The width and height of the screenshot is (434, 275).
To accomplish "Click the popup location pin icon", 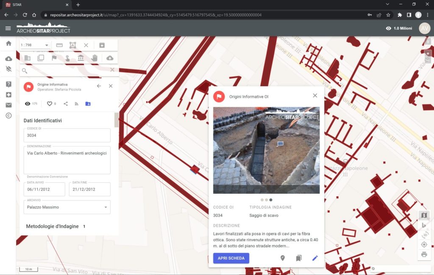I will pos(283,258).
